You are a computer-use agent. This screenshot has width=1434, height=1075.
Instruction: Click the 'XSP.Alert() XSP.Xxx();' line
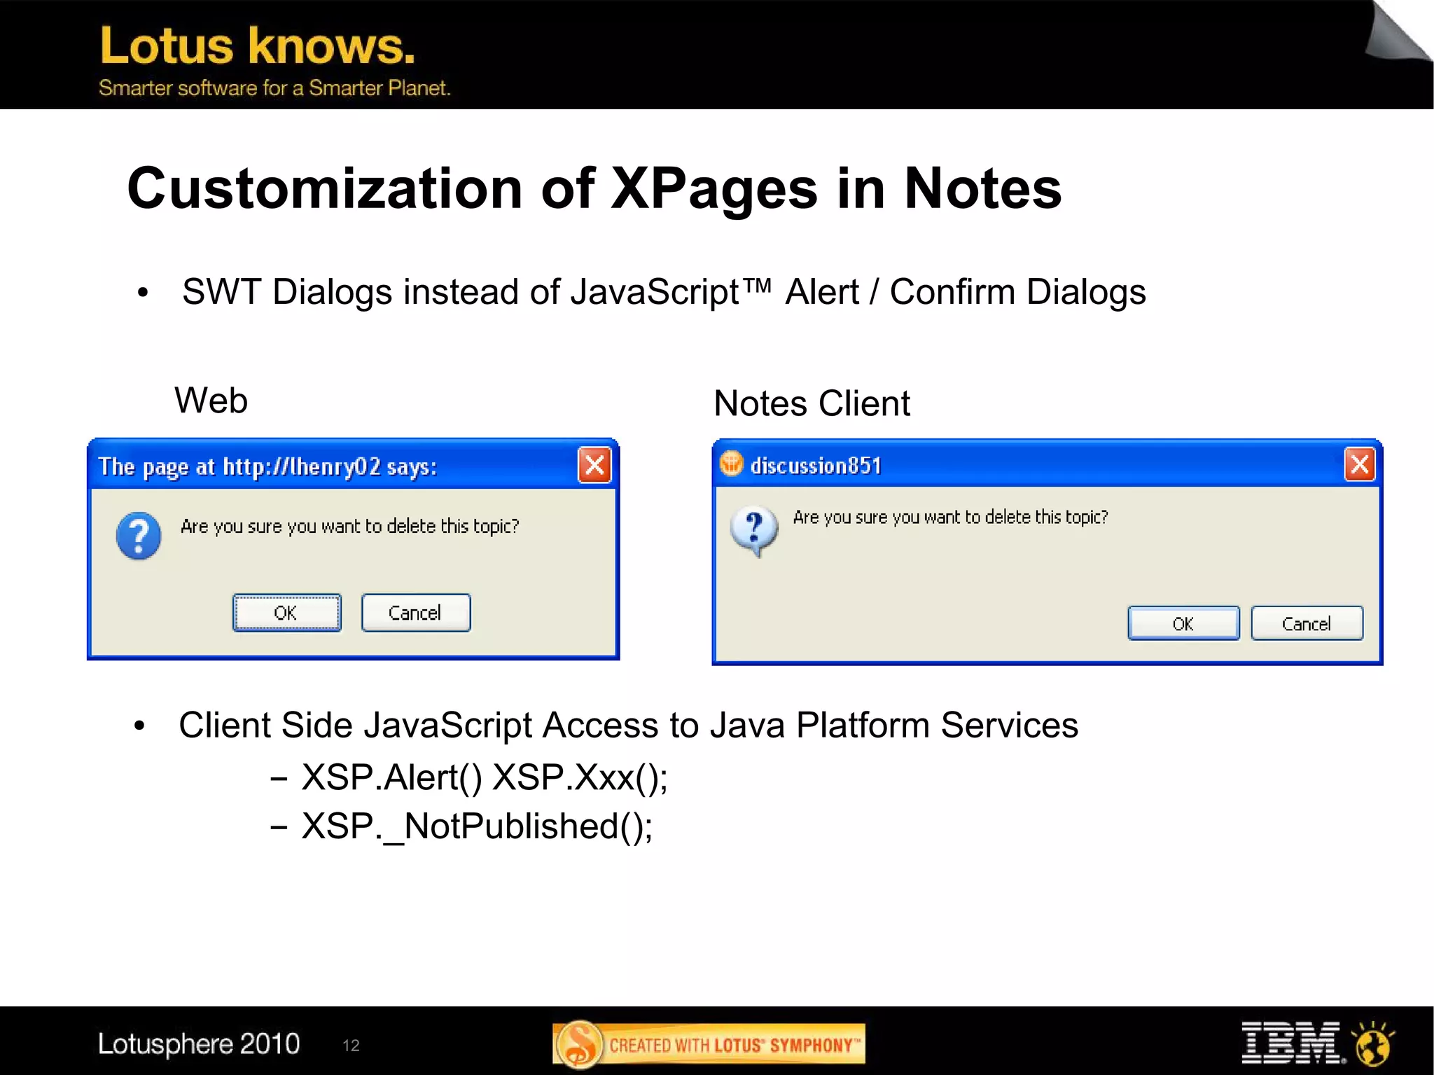pyautogui.click(x=485, y=777)
